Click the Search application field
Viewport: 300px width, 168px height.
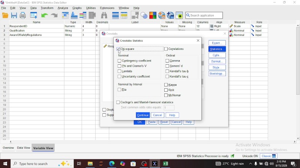tap(204, 15)
